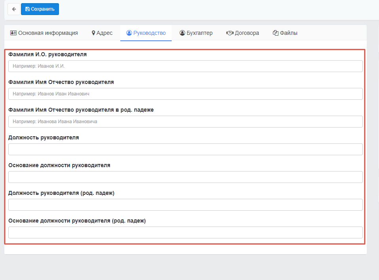Screen dimensions: 379x280
Task: Click the Должность руководителя (род. падеж) input
Action: pos(186,205)
